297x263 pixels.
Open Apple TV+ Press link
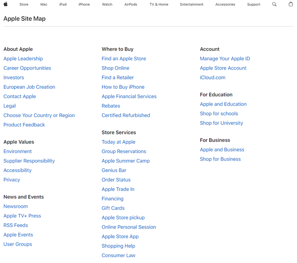click(x=22, y=216)
